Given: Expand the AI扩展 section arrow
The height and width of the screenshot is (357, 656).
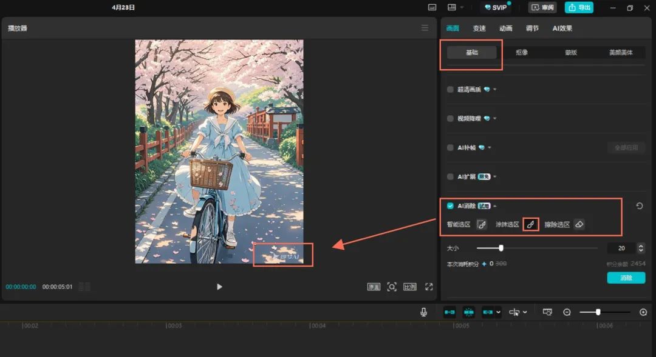Looking at the screenshot, I should [x=495, y=177].
